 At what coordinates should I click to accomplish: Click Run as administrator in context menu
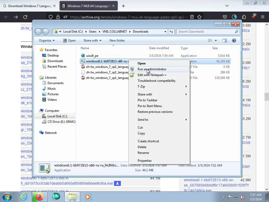pos(152,69)
